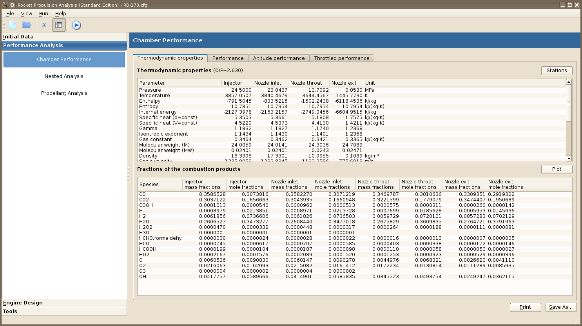Screen dimensions: 582x326
Task: Select the HO2 species row
Action: [355, 255]
